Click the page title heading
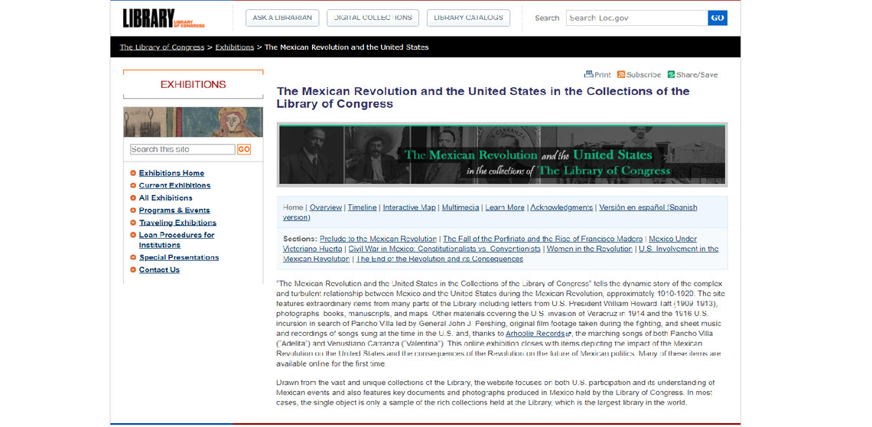 [483, 97]
